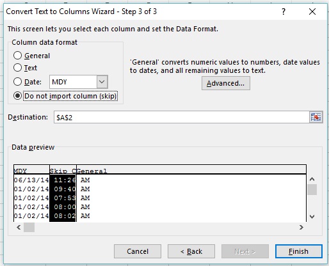Close the Convert Text to Columns wizard

coord(312,12)
